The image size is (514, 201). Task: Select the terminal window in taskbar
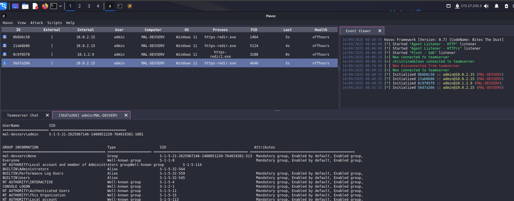(x=120, y=6)
